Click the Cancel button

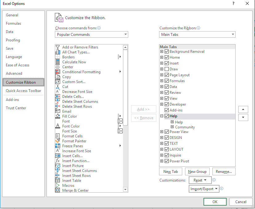[241, 202]
